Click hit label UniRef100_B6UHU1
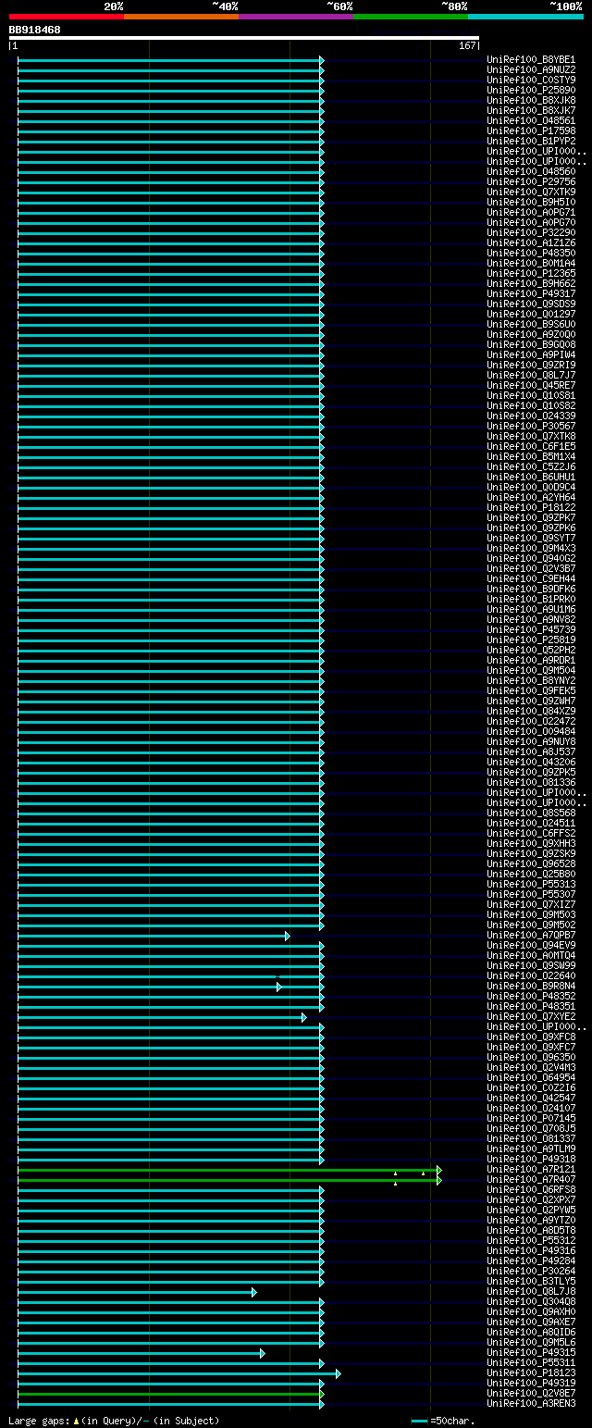This screenshot has width=592, height=1428. pos(531,478)
